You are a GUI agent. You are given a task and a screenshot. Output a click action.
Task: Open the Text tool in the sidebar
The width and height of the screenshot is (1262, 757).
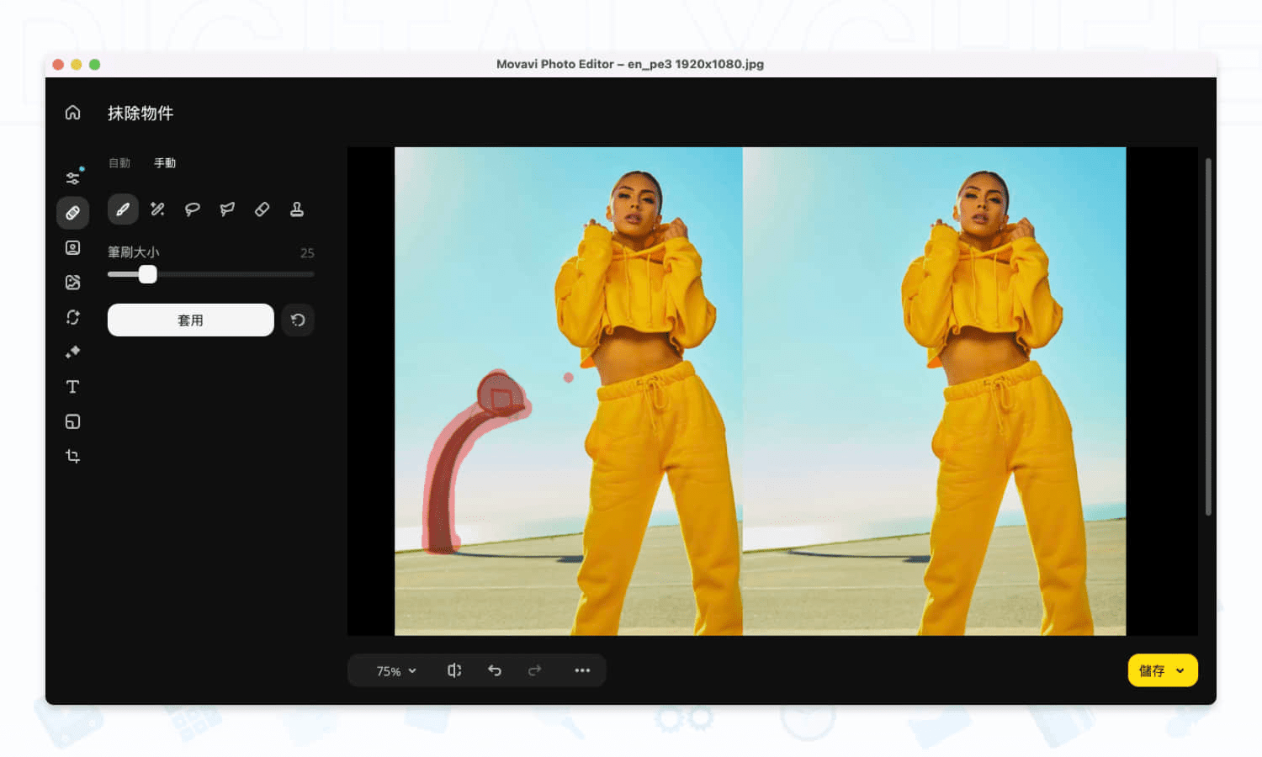[72, 386]
